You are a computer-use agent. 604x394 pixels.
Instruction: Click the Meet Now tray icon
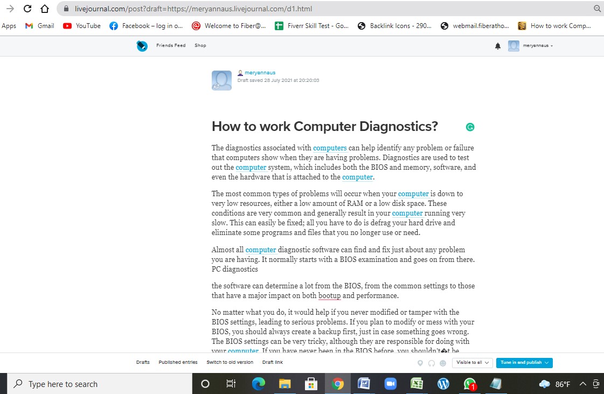pos(596,384)
